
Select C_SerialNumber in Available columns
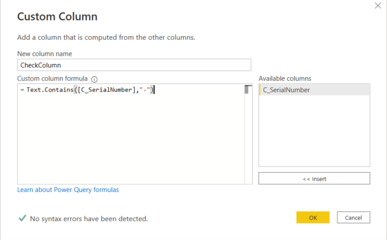[x=314, y=90]
